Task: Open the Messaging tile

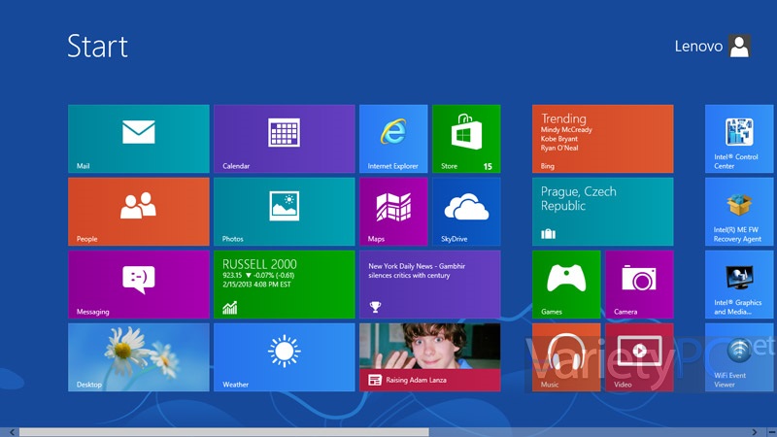Action: 139,285
